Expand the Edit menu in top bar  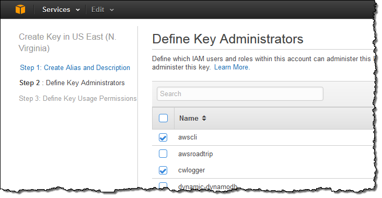[x=102, y=10]
